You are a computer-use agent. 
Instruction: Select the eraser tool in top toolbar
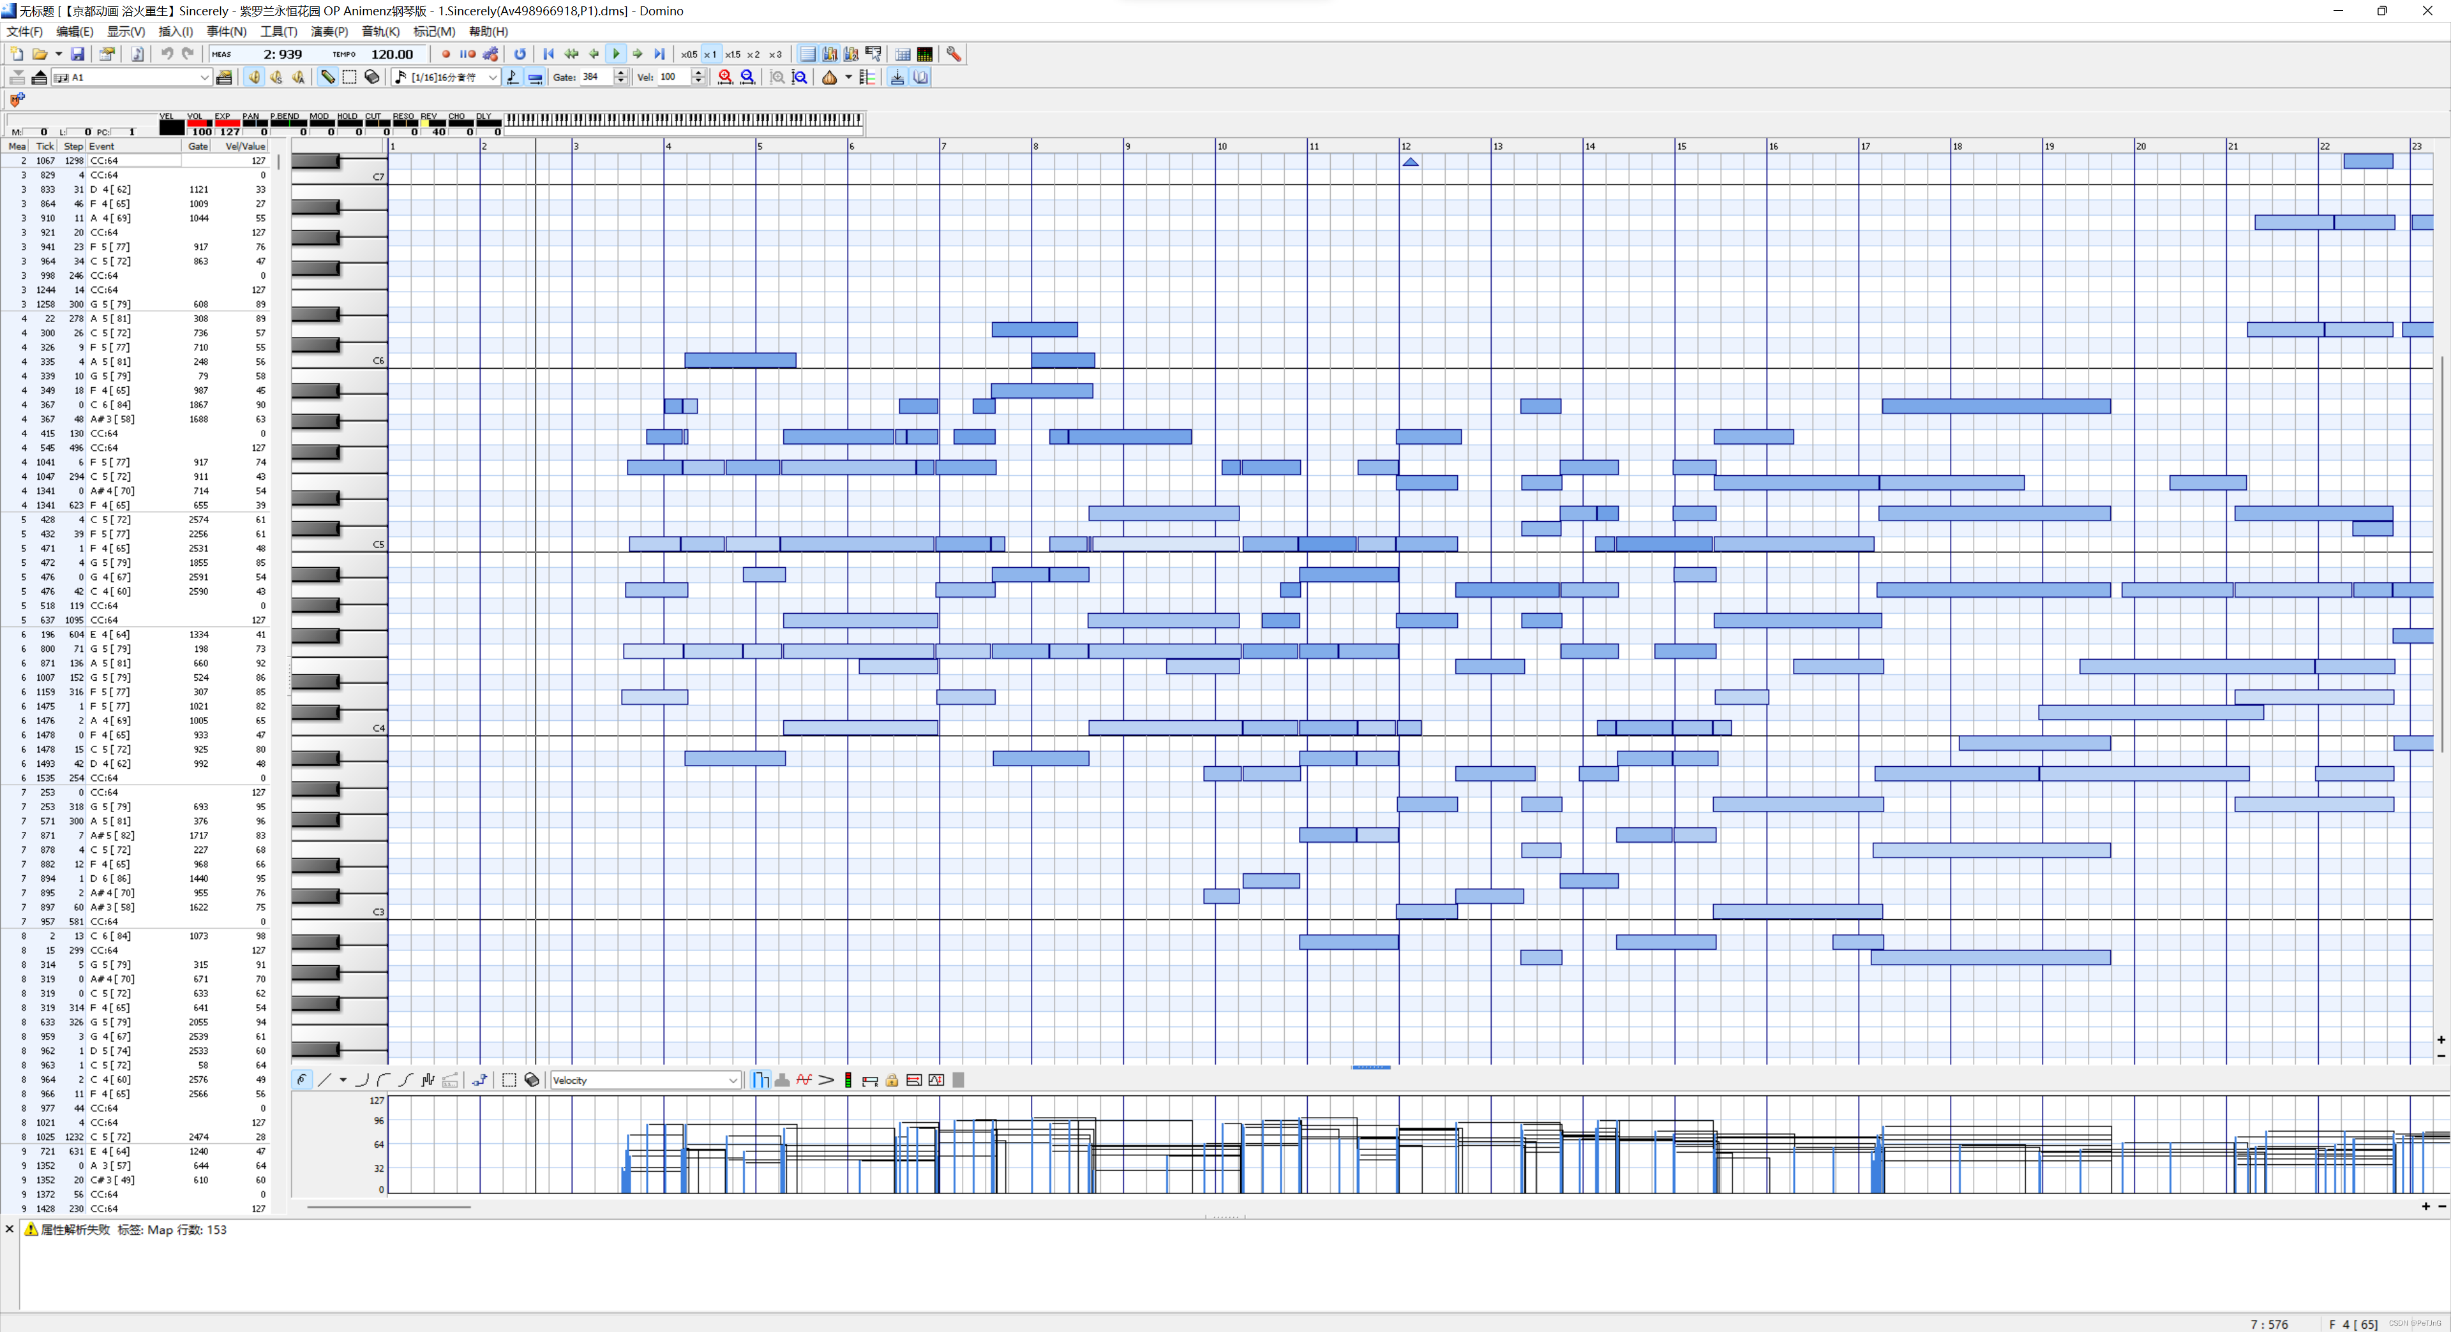(x=372, y=77)
